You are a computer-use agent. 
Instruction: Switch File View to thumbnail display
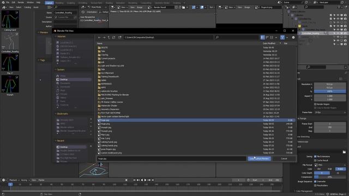pos(272,38)
